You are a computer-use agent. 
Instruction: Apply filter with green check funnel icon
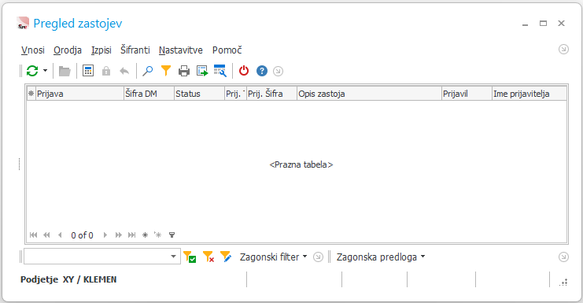pyautogui.click(x=190, y=257)
